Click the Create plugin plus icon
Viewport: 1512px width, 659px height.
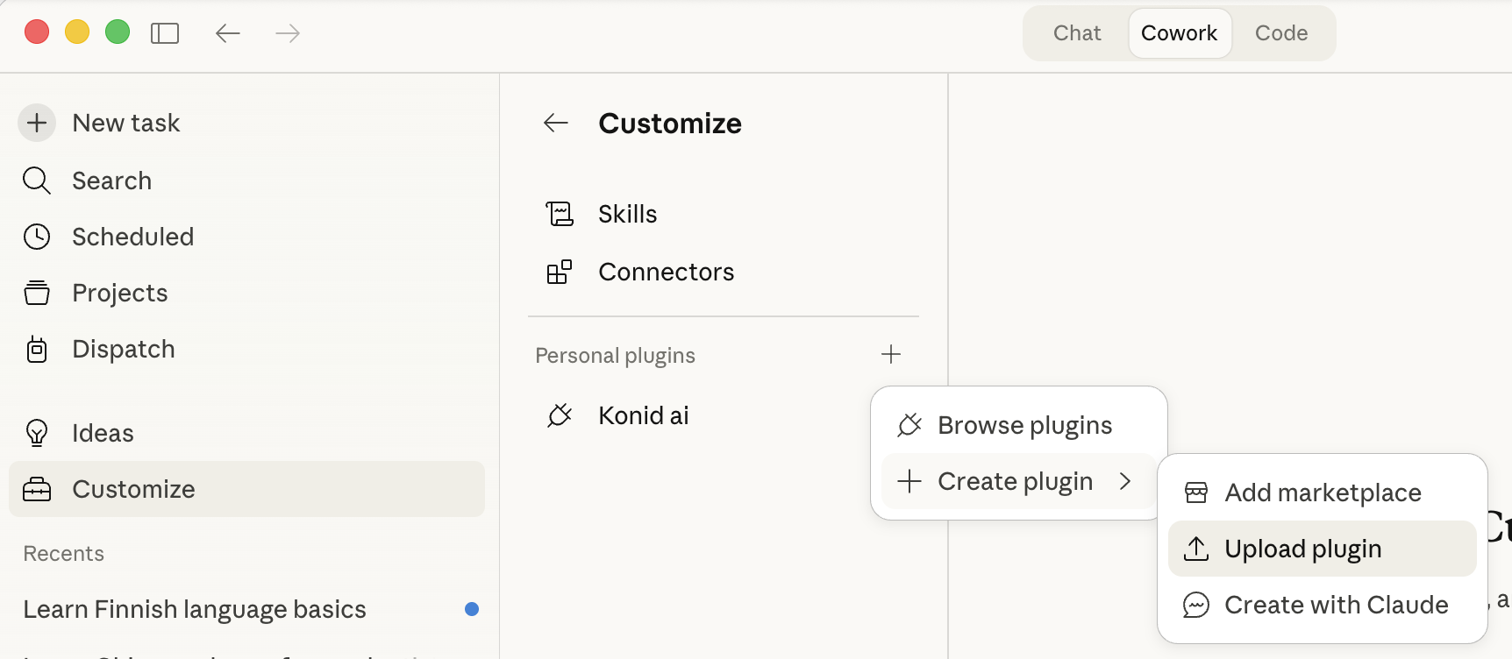coord(909,481)
